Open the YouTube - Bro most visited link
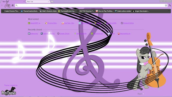172x97 pixels. pos(69,23)
